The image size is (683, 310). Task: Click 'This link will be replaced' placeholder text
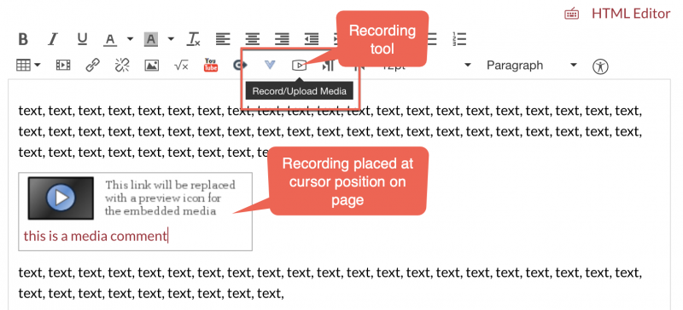coord(170,198)
